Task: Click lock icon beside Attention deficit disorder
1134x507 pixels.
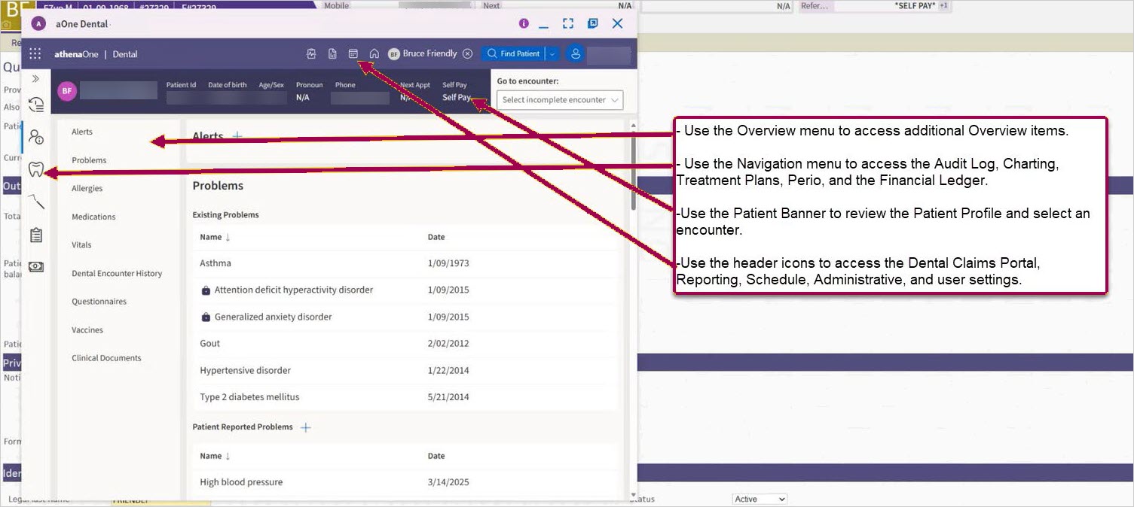Action: 206,290
